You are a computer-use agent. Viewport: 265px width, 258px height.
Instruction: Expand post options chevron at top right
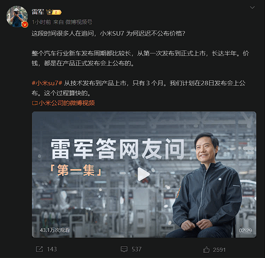tap(252, 7)
